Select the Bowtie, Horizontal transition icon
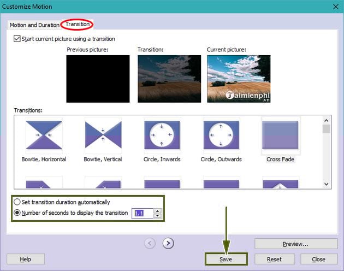The width and height of the screenshot is (344, 271). click(44, 135)
